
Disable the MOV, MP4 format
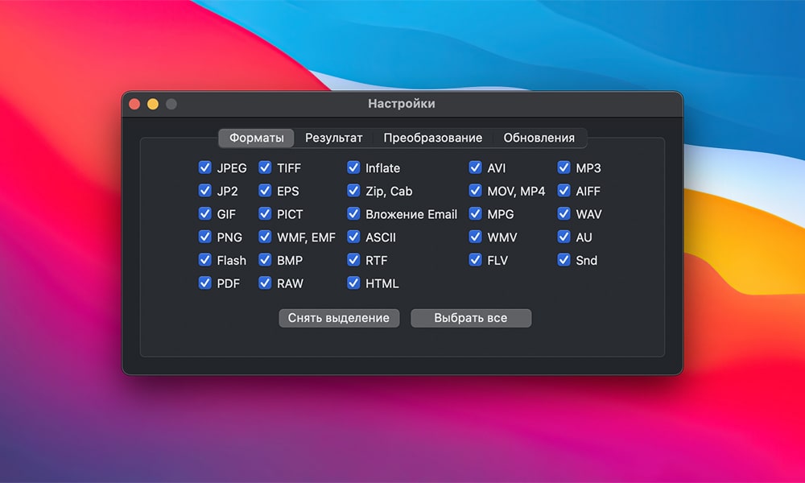pyautogui.click(x=474, y=191)
